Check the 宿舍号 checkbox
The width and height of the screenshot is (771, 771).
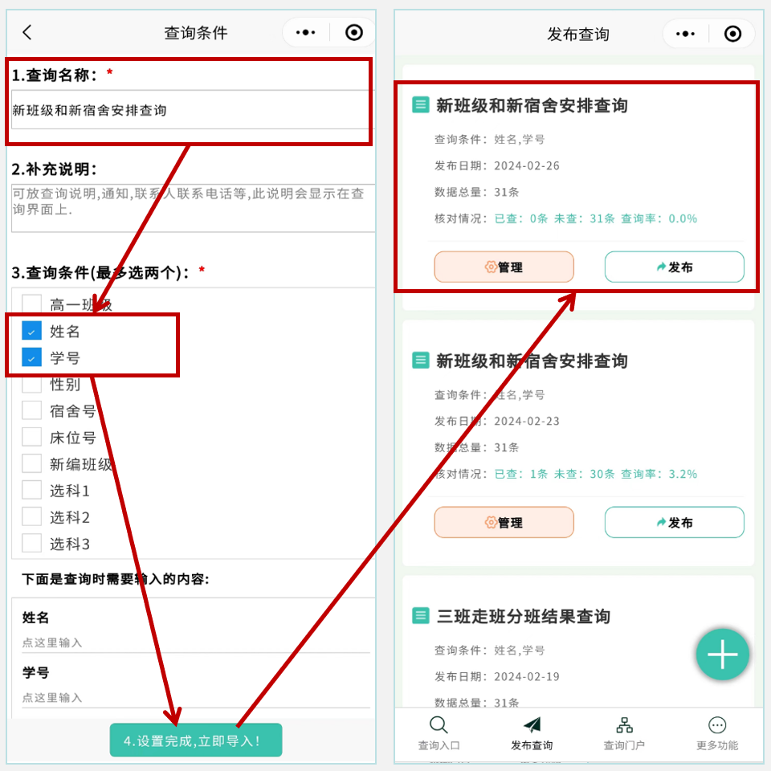pyautogui.click(x=31, y=410)
